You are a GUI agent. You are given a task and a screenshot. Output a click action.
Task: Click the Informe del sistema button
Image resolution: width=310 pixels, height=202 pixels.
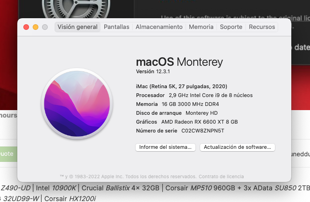pyautogui.click(x=165, y=147)
